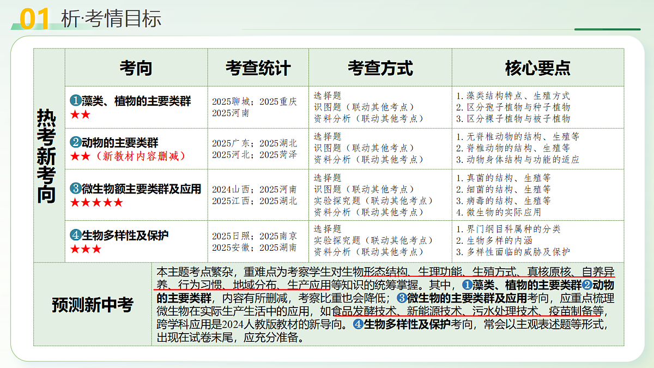Click the numbered circle ❶ before 藻类
654x368 pixels.
coord(75,101)
